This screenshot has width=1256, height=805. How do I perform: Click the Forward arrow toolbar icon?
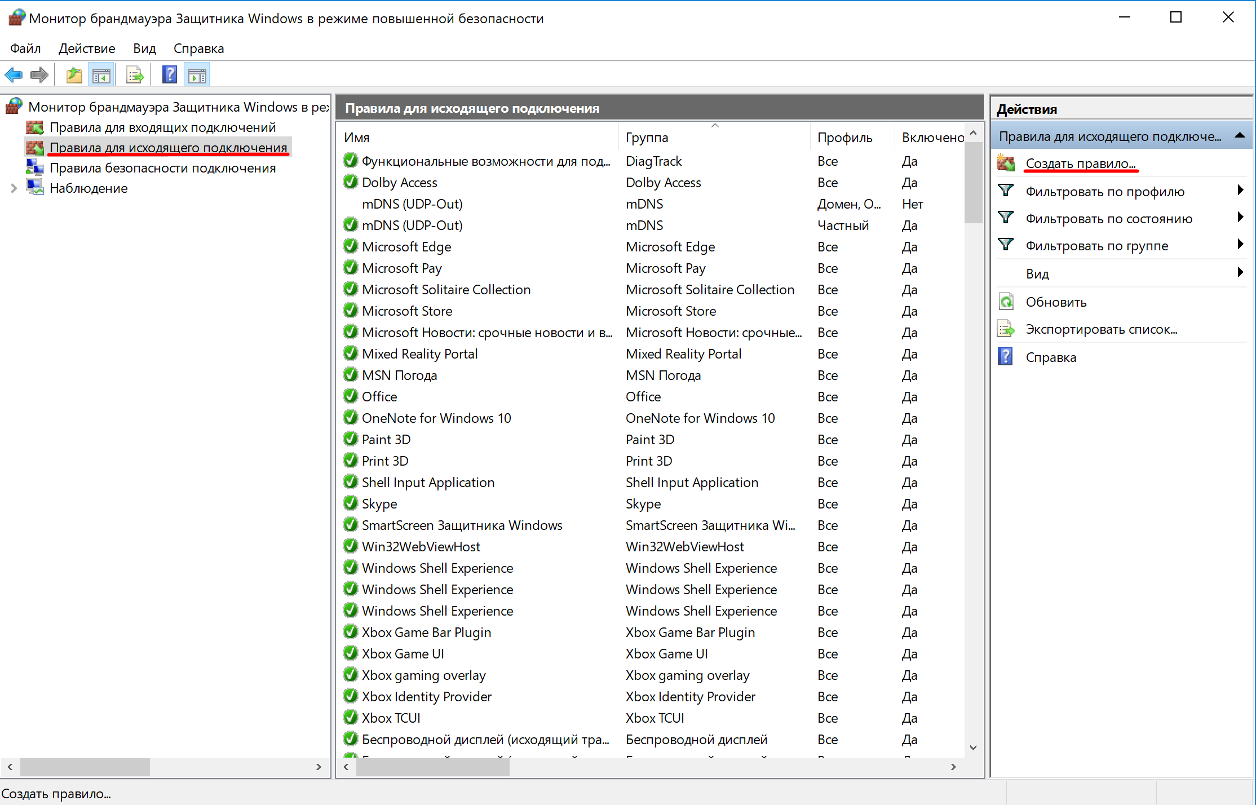point(39,74)
